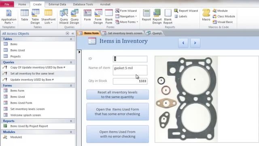Open SharePoint Lists menu

[x=49, y=17]
